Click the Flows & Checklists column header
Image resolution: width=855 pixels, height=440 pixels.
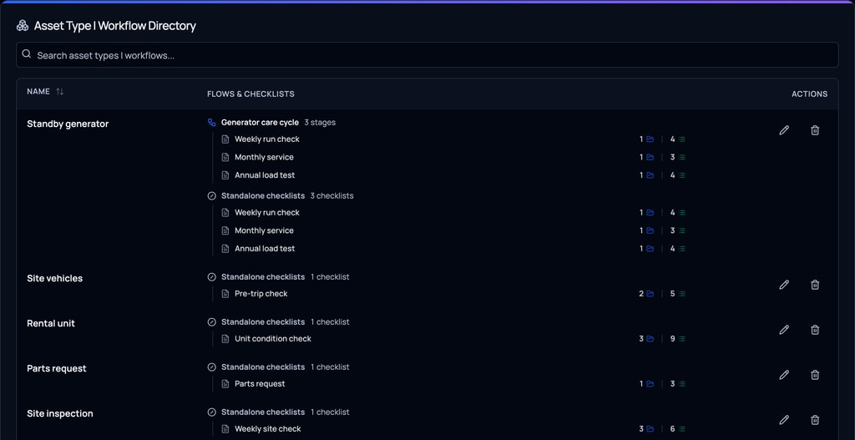coord(250,94)
